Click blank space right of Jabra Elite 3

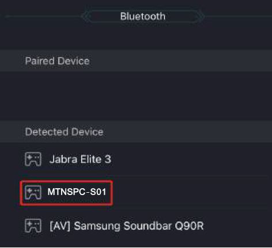click(x=190, y=159)
